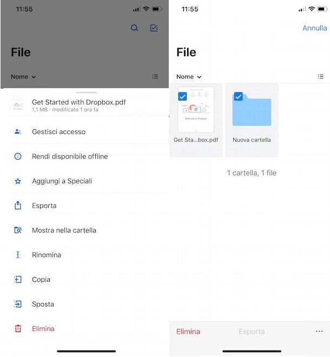Open Nome sort dropdown in right screen
330x357 pixels.
point(189,77)
